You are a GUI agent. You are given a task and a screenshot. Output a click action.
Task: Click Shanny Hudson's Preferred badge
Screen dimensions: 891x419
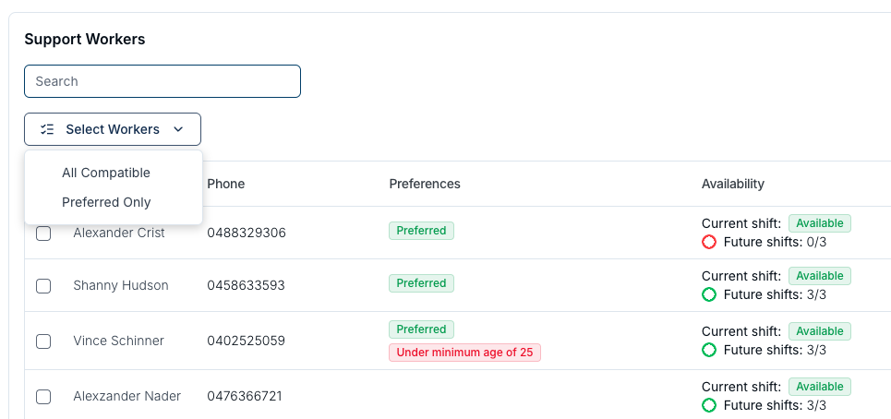click(421, 283)
